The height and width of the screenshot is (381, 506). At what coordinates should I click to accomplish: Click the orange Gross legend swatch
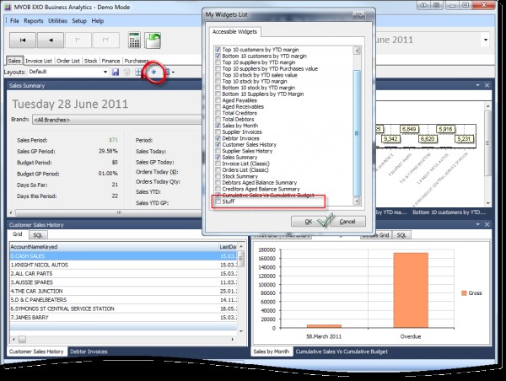(464, 293)
